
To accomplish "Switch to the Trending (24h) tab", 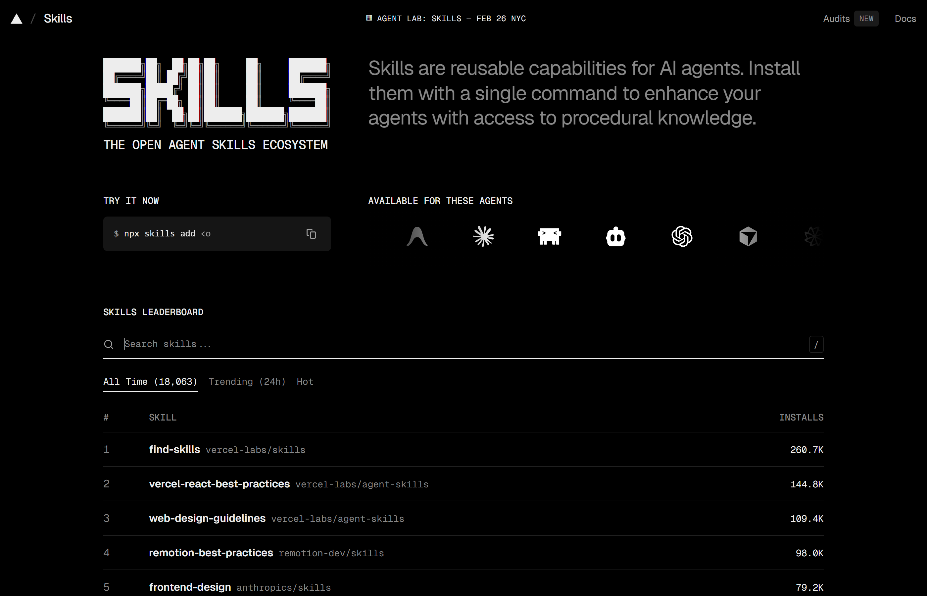I will point(247,381).
